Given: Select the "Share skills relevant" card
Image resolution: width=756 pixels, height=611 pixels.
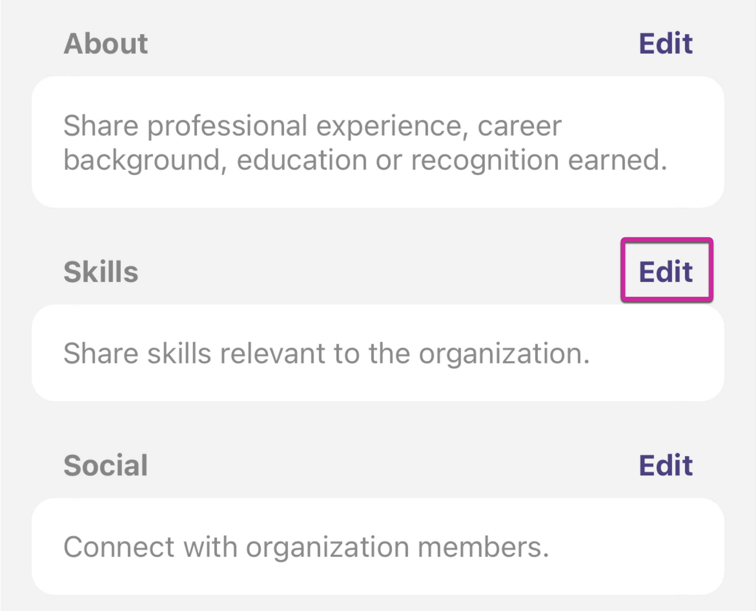Looking at the screenshot, I should (x=377, y=353).
